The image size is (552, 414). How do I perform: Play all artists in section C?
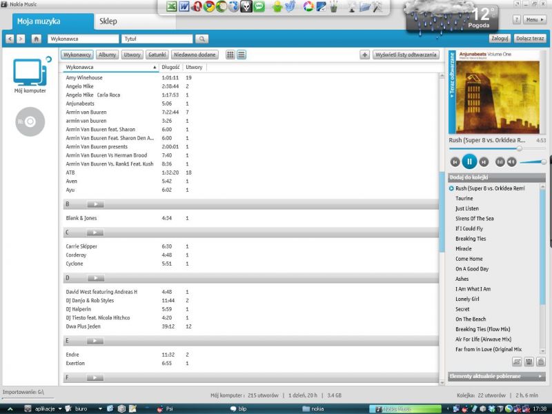click(95, 233)
